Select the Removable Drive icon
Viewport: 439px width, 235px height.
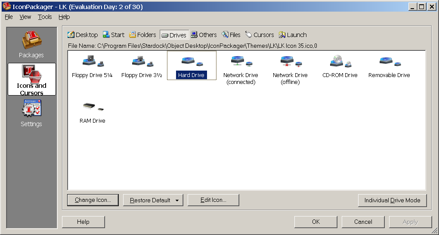click(x=389, y=66)
